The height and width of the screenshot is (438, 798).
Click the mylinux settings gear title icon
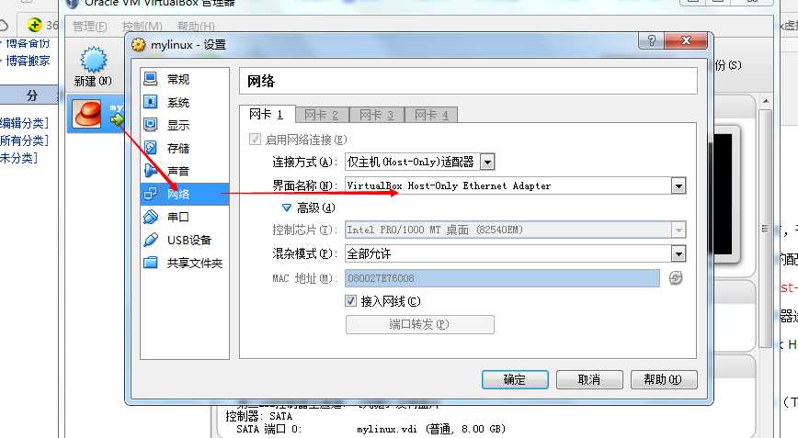tap(139, 45)
